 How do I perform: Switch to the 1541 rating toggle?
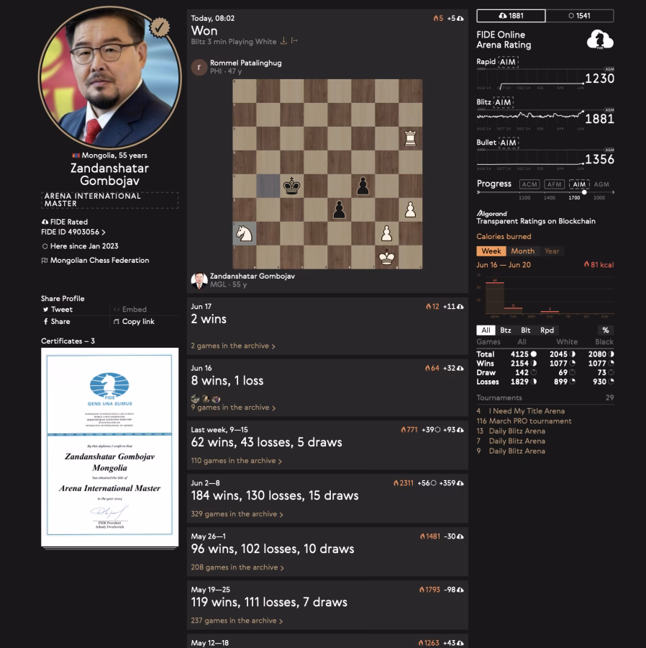pos(580,16)
